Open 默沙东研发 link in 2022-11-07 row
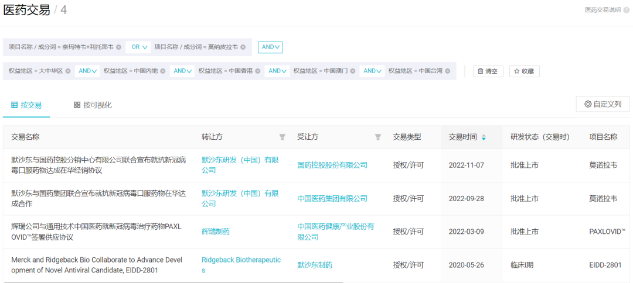Viewport: 633px width, 283px height. (240, 165)
